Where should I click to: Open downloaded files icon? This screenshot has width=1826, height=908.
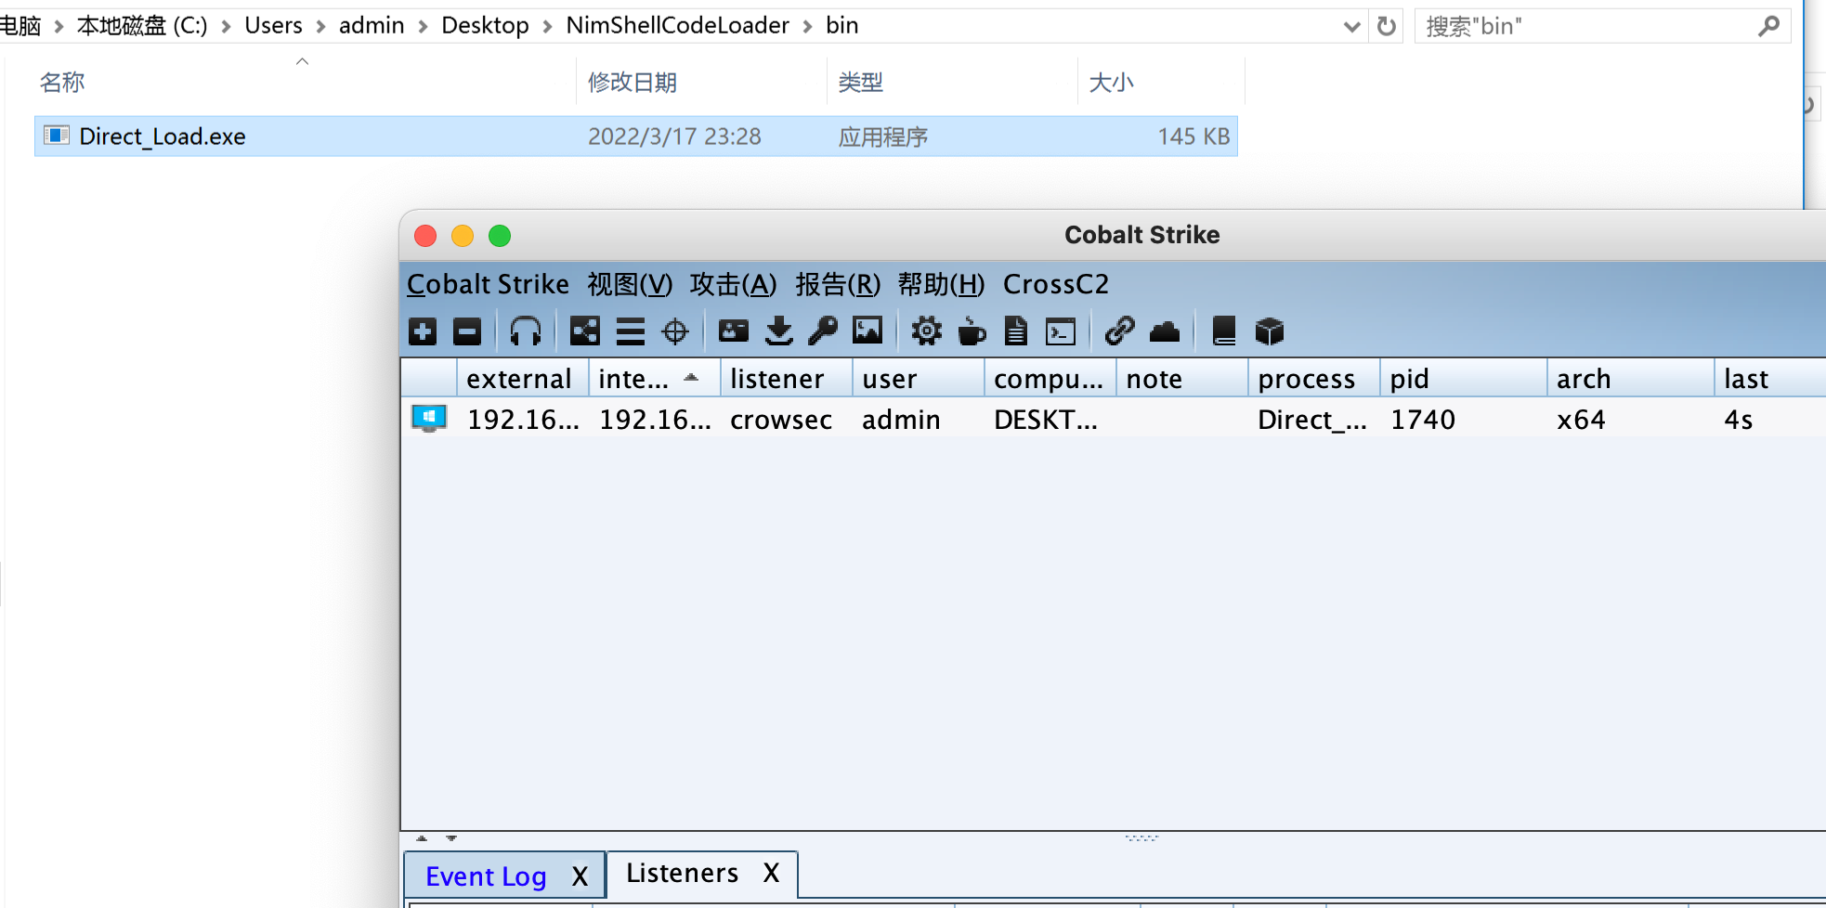point(779,331)
